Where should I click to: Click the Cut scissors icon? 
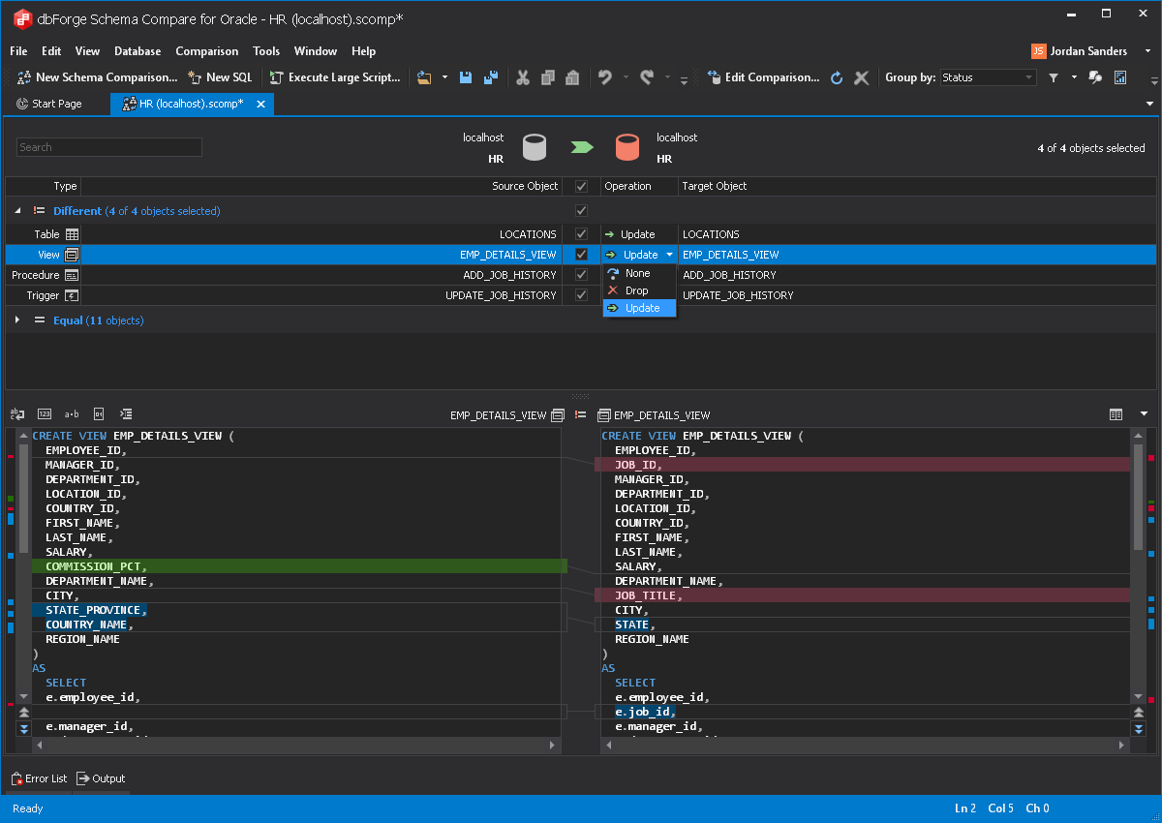coord(523,77)
